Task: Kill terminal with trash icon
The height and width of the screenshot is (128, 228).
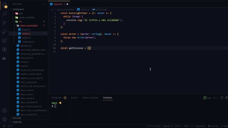Action: click(227, 98)
